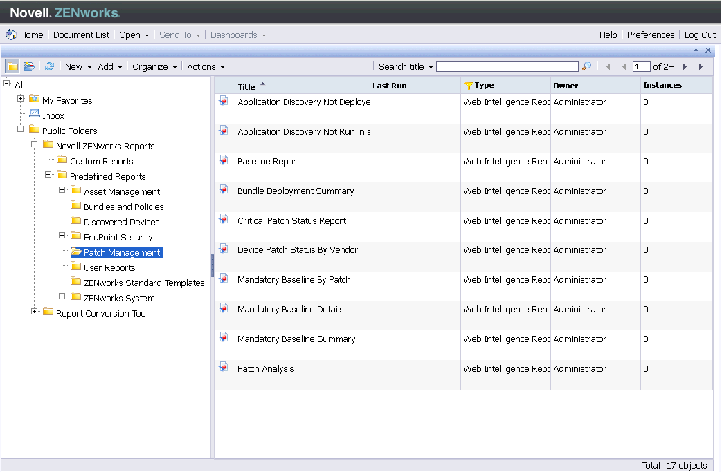Expand the Asset Management folder node
Image resolution: width=722 pixels, height=472 pixels.
pyautogui.click(x=62, y=191)
